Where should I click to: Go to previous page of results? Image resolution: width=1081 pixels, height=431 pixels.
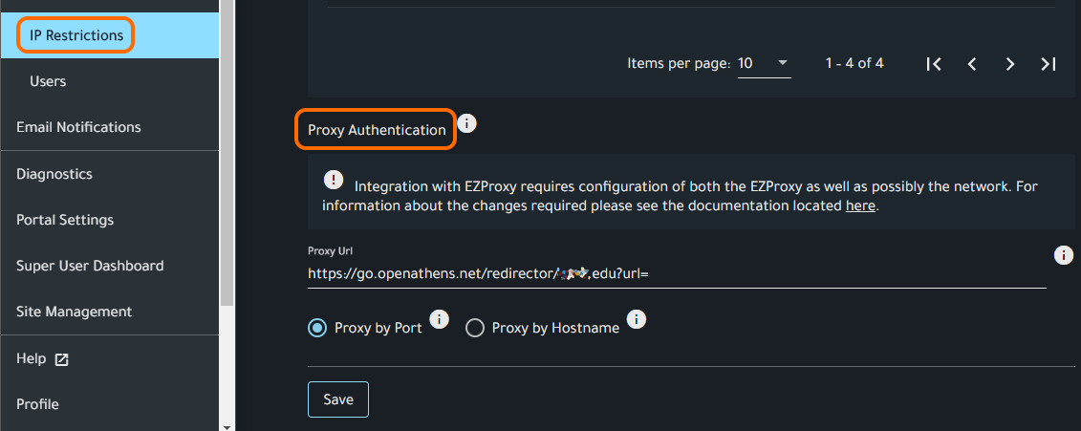(x=972, y=64)
